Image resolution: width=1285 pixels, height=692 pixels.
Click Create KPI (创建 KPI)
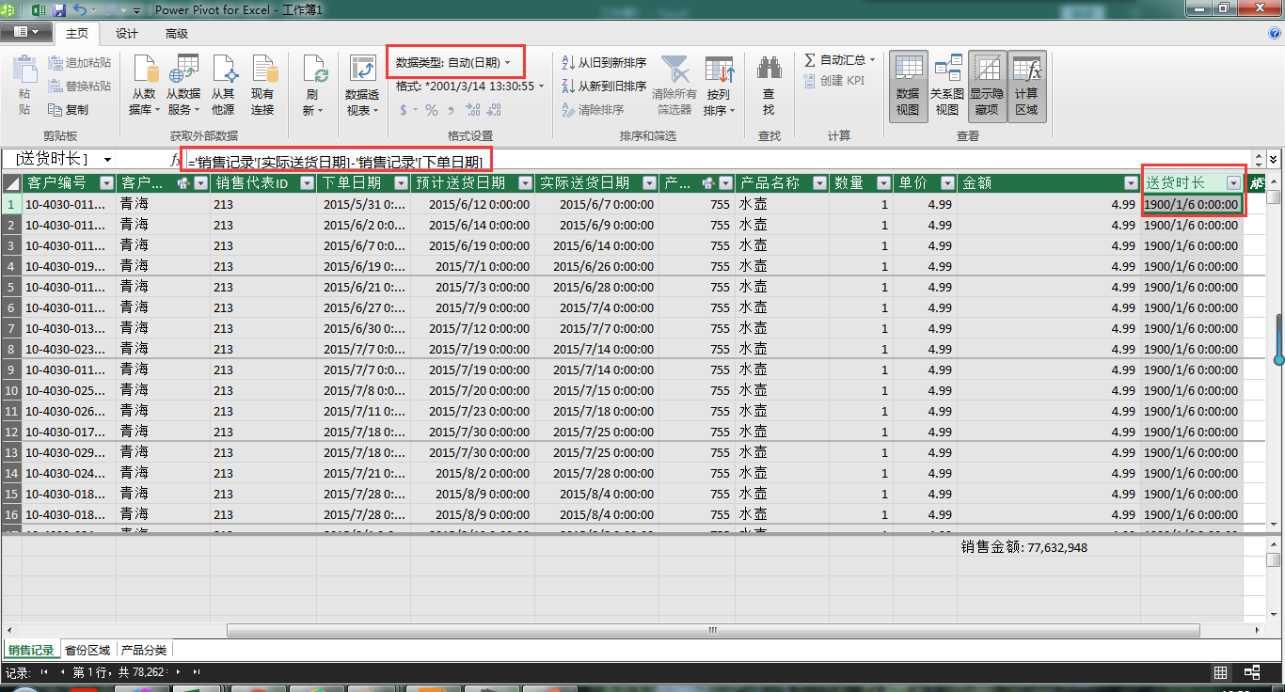coord(835,81)
